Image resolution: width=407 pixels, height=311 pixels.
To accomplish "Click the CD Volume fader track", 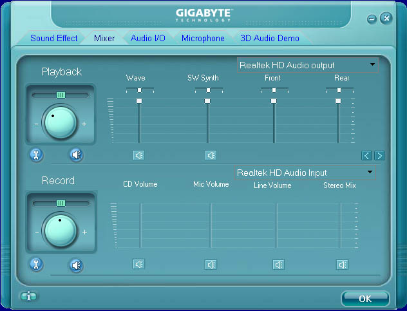I will [x=141, y=225].
